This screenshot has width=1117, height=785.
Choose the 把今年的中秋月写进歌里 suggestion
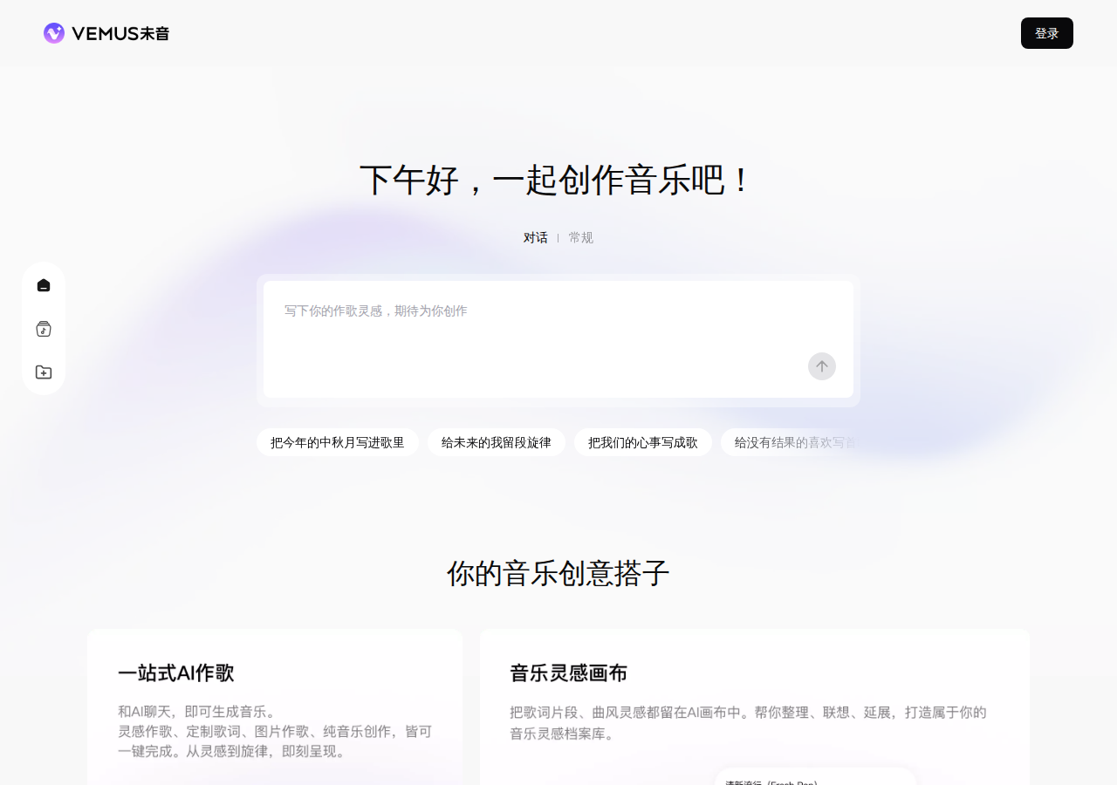pos(338,442)
